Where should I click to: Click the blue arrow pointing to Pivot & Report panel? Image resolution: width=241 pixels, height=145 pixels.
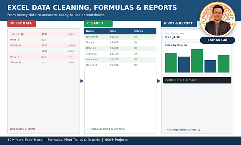point(159,81)
